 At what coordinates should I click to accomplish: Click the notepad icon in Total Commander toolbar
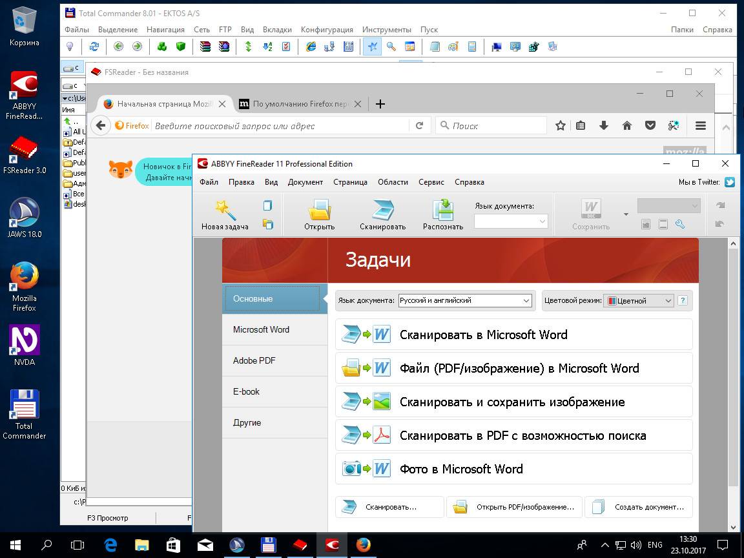[x=435, y=46]
